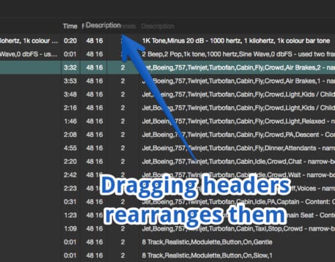Click the 1:23 time cell

point(70,215)
